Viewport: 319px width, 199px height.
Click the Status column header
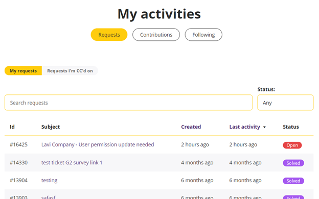point(291,127)
